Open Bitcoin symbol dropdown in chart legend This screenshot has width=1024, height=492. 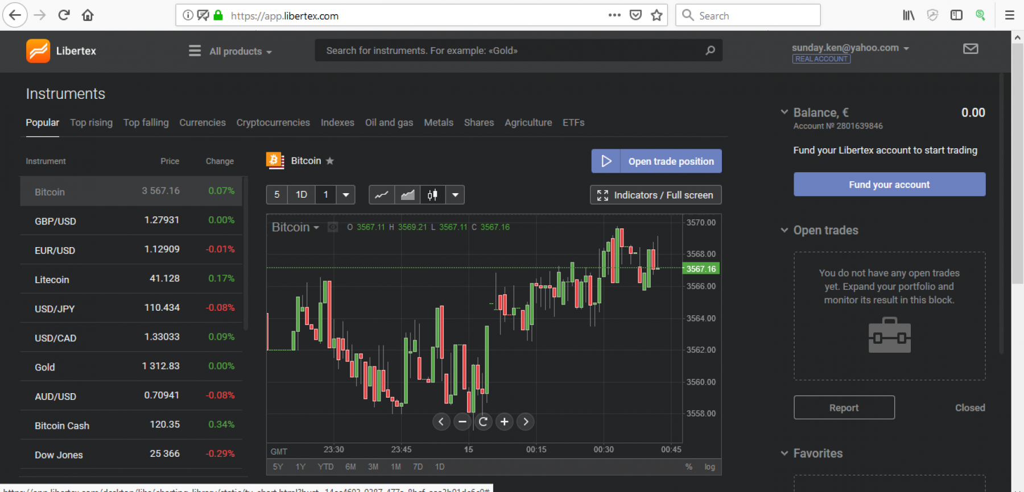(x=295, y=227)
